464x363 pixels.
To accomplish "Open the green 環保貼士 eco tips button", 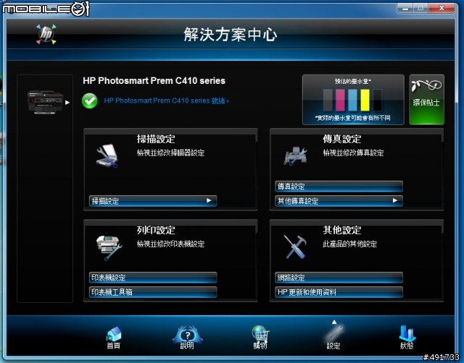I will click(426, 100).
